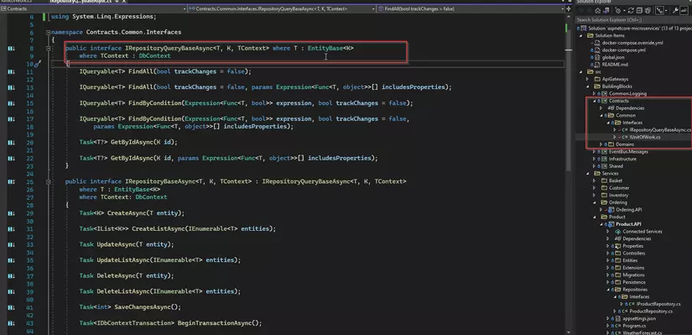
Task: Click the docker-compose.yml file icon
Action: pos(598,50)
